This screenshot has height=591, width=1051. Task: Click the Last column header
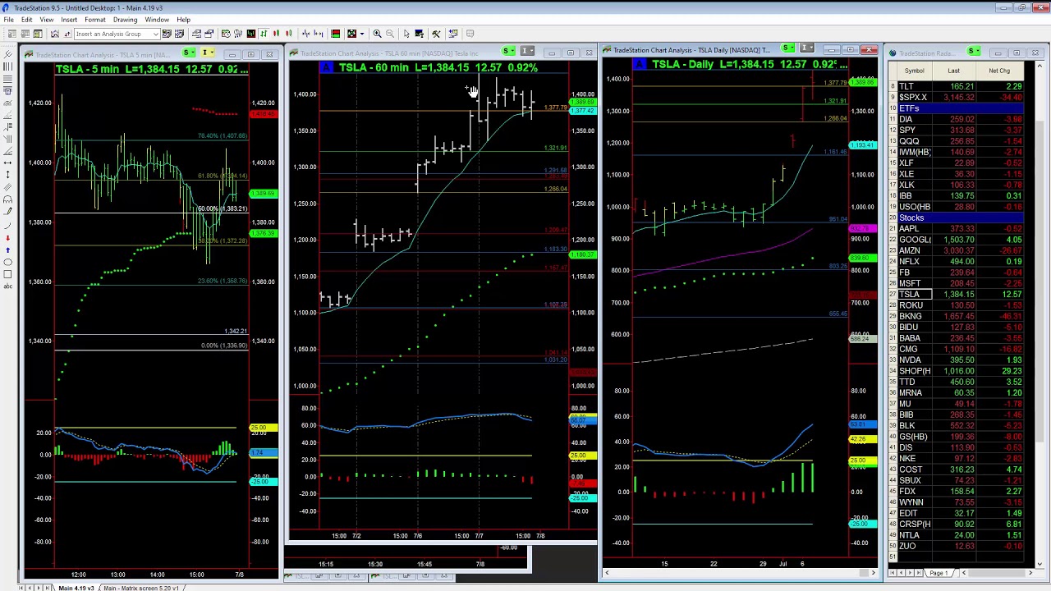(953, 71)
